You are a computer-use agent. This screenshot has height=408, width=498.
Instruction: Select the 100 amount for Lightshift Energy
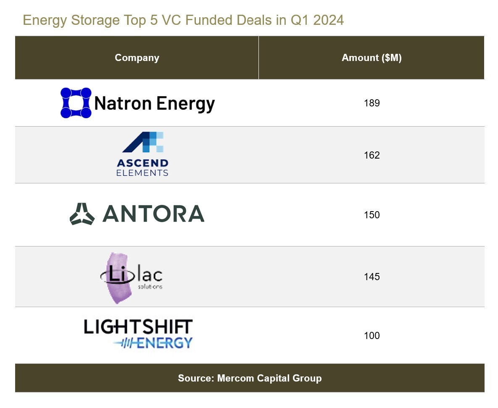pyautogui.click(x=372, y=336)
